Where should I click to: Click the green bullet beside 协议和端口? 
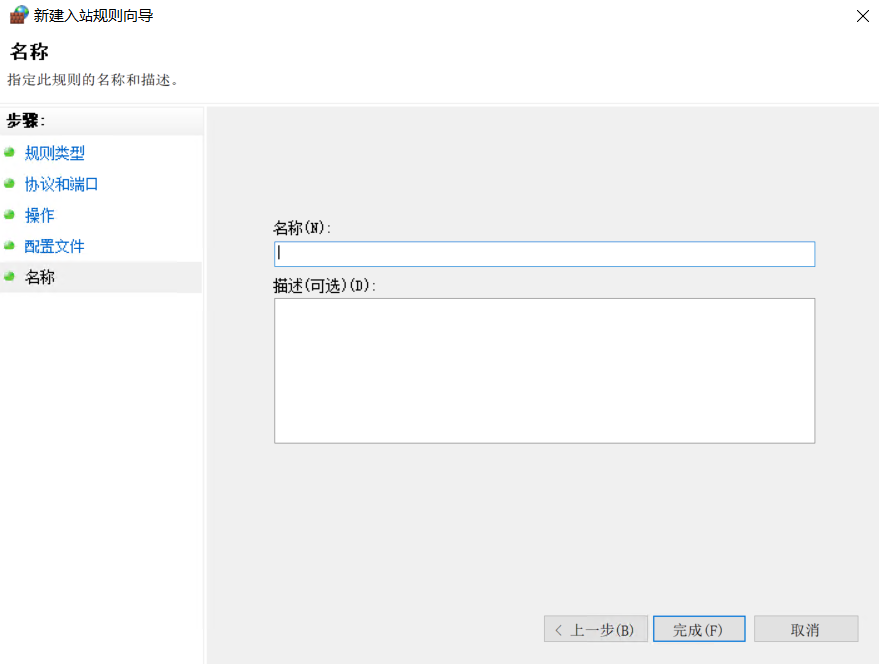[x=9, y=183]
